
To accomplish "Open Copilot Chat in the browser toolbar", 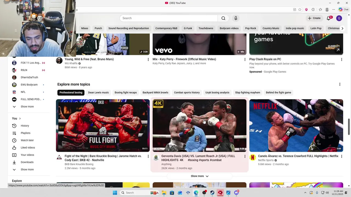I will (x=343, y=10).
